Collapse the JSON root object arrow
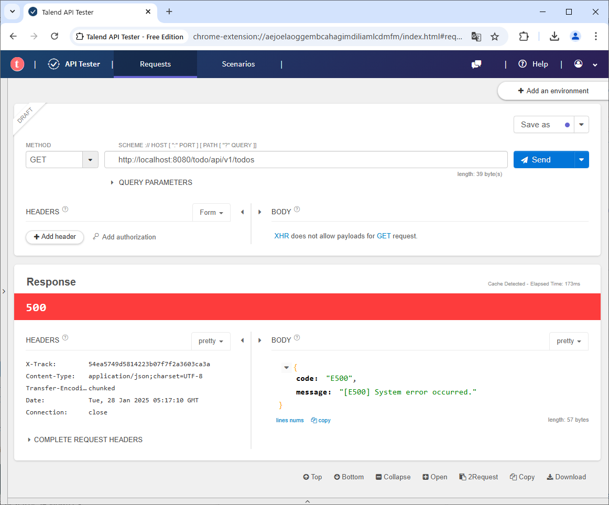The image size is (609, 505). coord(286,367)
